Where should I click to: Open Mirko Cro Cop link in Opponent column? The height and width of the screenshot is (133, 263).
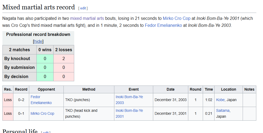point(42,113)
